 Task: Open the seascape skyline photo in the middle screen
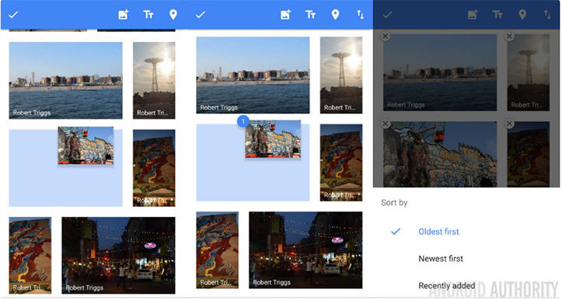pos(253,75)
